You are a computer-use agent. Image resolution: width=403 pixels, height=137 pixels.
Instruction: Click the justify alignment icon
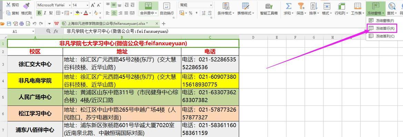coord(127,13)
